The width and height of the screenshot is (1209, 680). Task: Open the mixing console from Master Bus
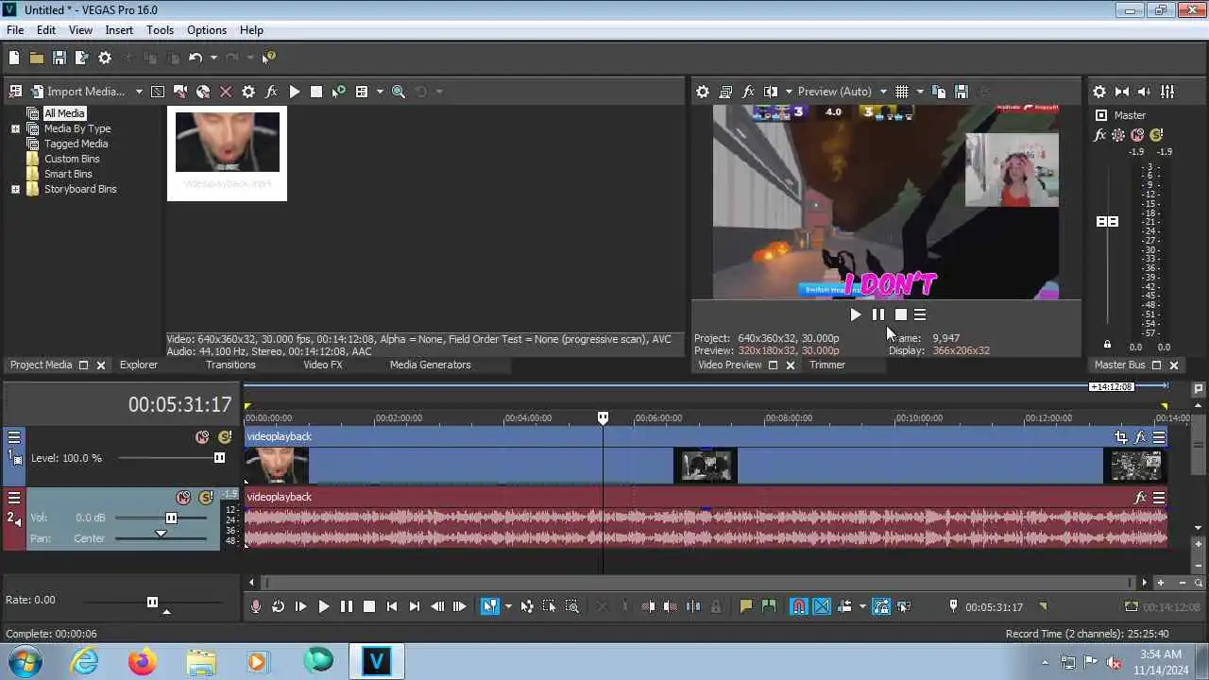point(1167,92)
